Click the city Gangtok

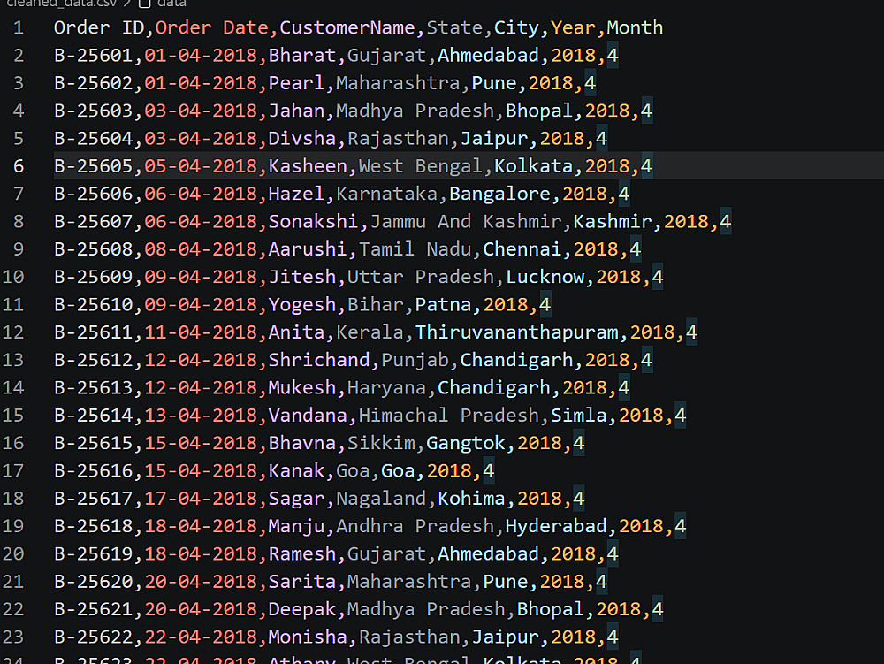pyautogui.click(x=466, y=442)
